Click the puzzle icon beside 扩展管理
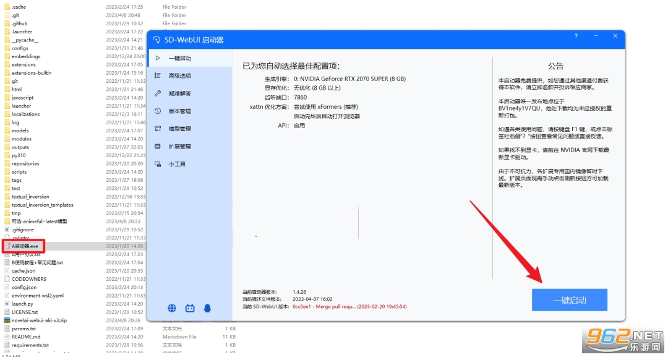The width and height of the screenshot is (668, 357). click(158, 146)
